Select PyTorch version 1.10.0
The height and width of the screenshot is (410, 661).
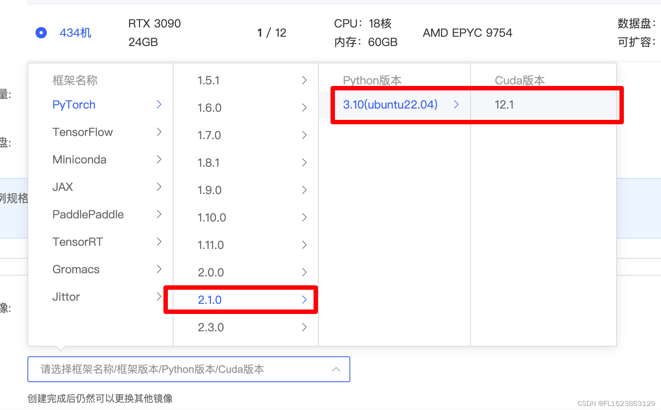[212, 218]
